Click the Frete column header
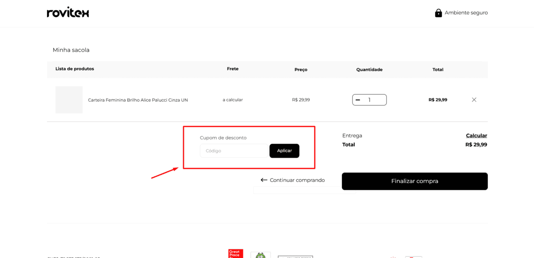The width and height of the screenshot is (534, 258). coord(233,69)
